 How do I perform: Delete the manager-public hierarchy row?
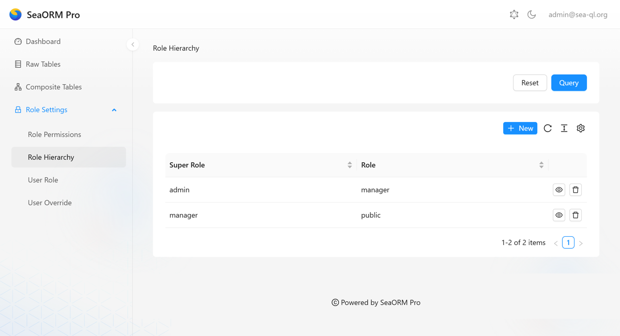575,215
